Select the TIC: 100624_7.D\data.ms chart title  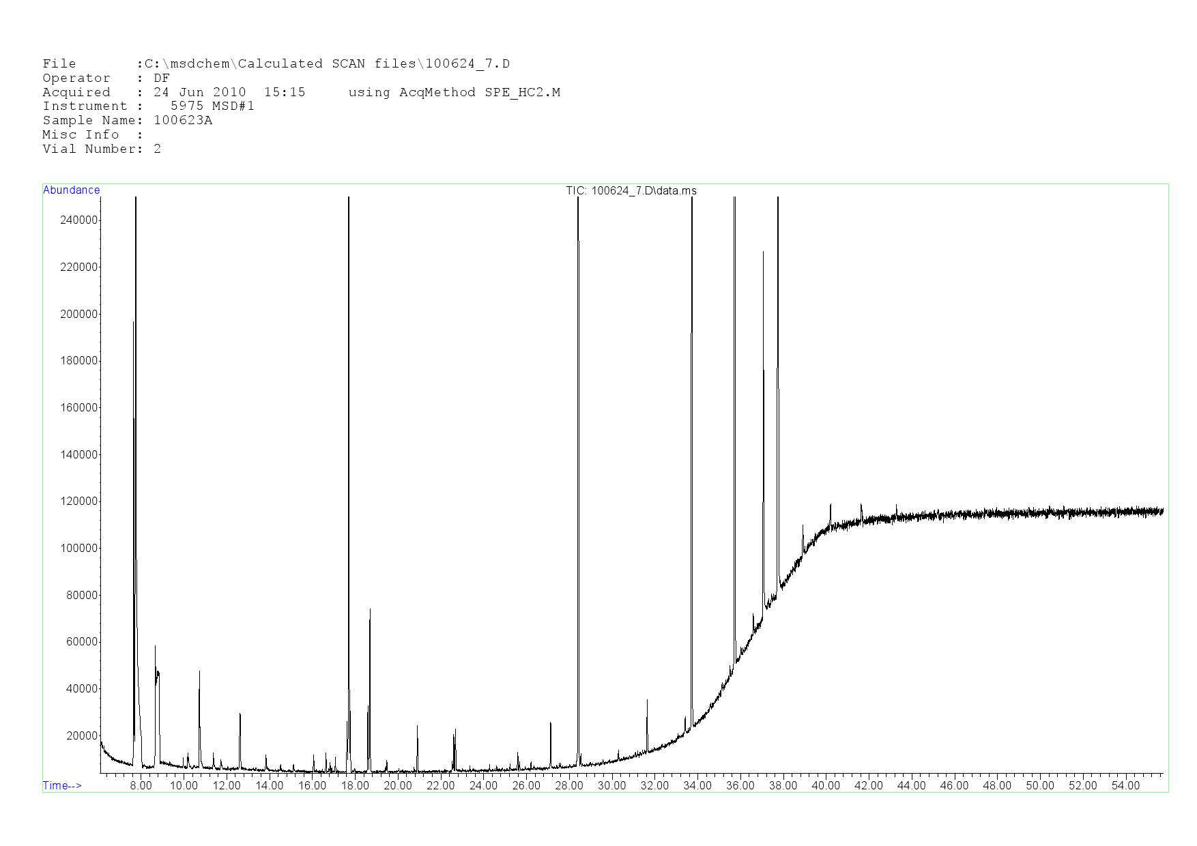click(x=631, y=190)
